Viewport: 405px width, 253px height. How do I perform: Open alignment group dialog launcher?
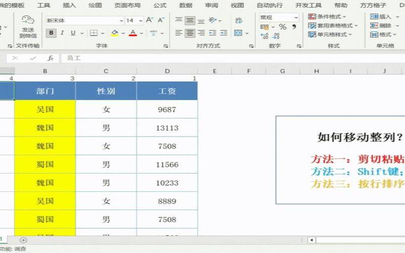pyautogui.click(x=251, y=46)
